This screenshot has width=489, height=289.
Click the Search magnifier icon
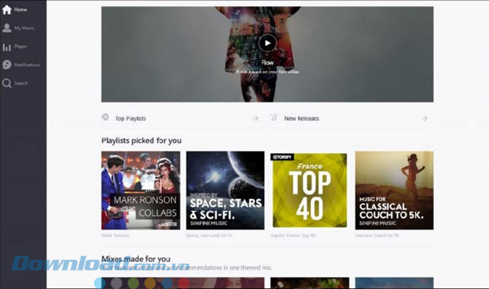coord(7,83)
